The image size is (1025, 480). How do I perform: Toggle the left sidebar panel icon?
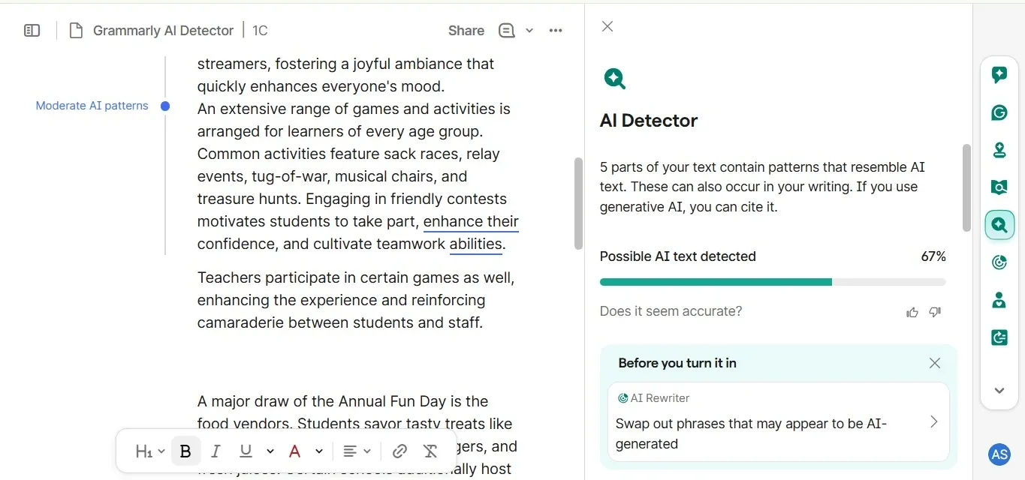coord(32,31)
